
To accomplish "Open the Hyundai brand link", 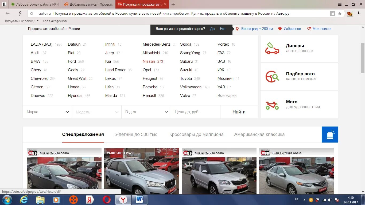I will tap(75, 96).
